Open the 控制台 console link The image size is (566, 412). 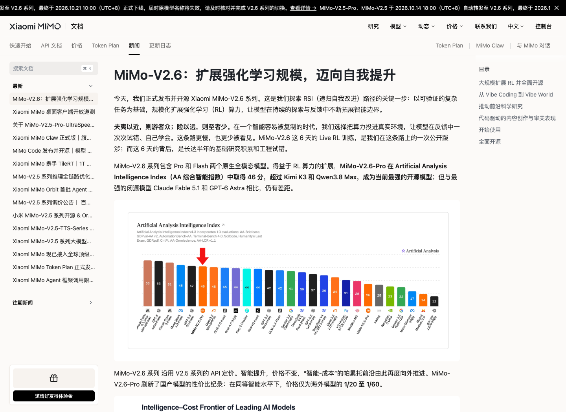[544, 26]
